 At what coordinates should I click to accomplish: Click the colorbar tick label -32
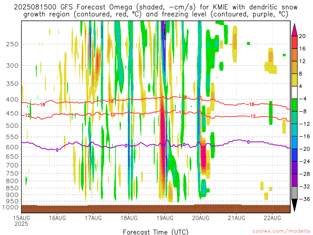coord(304,187)
